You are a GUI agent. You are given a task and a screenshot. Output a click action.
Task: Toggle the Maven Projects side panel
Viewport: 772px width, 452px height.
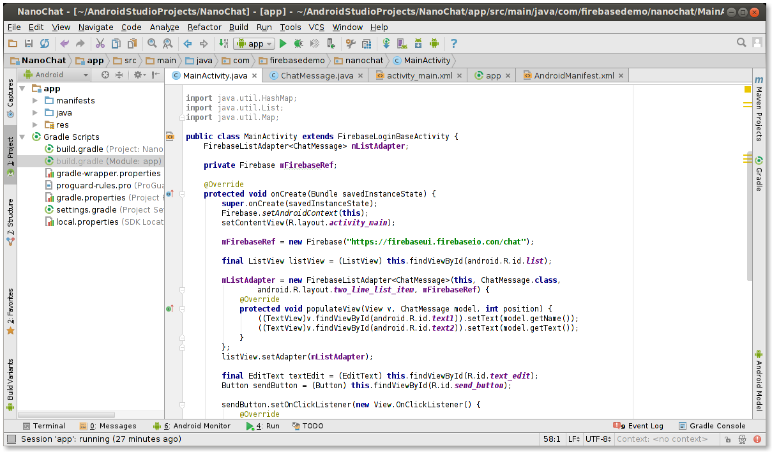click(759, 109)
